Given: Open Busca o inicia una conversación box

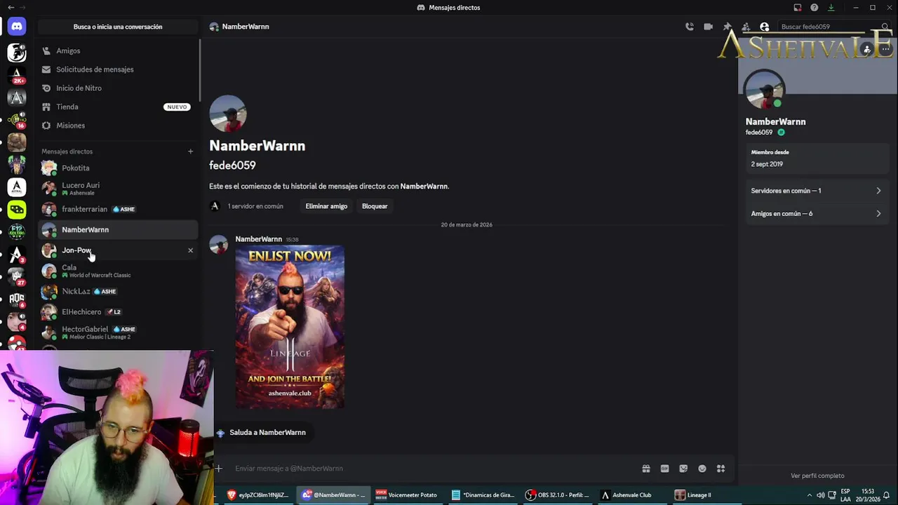Looking at the screenshot, I should pos(118,27).
